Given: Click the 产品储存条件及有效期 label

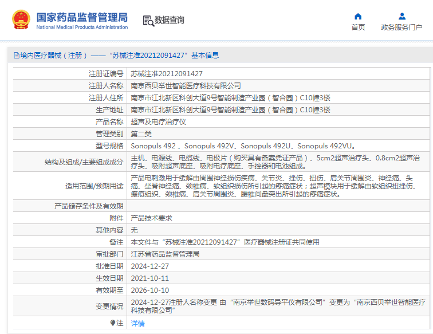Looking at the screenshot, I should [89, 206].
